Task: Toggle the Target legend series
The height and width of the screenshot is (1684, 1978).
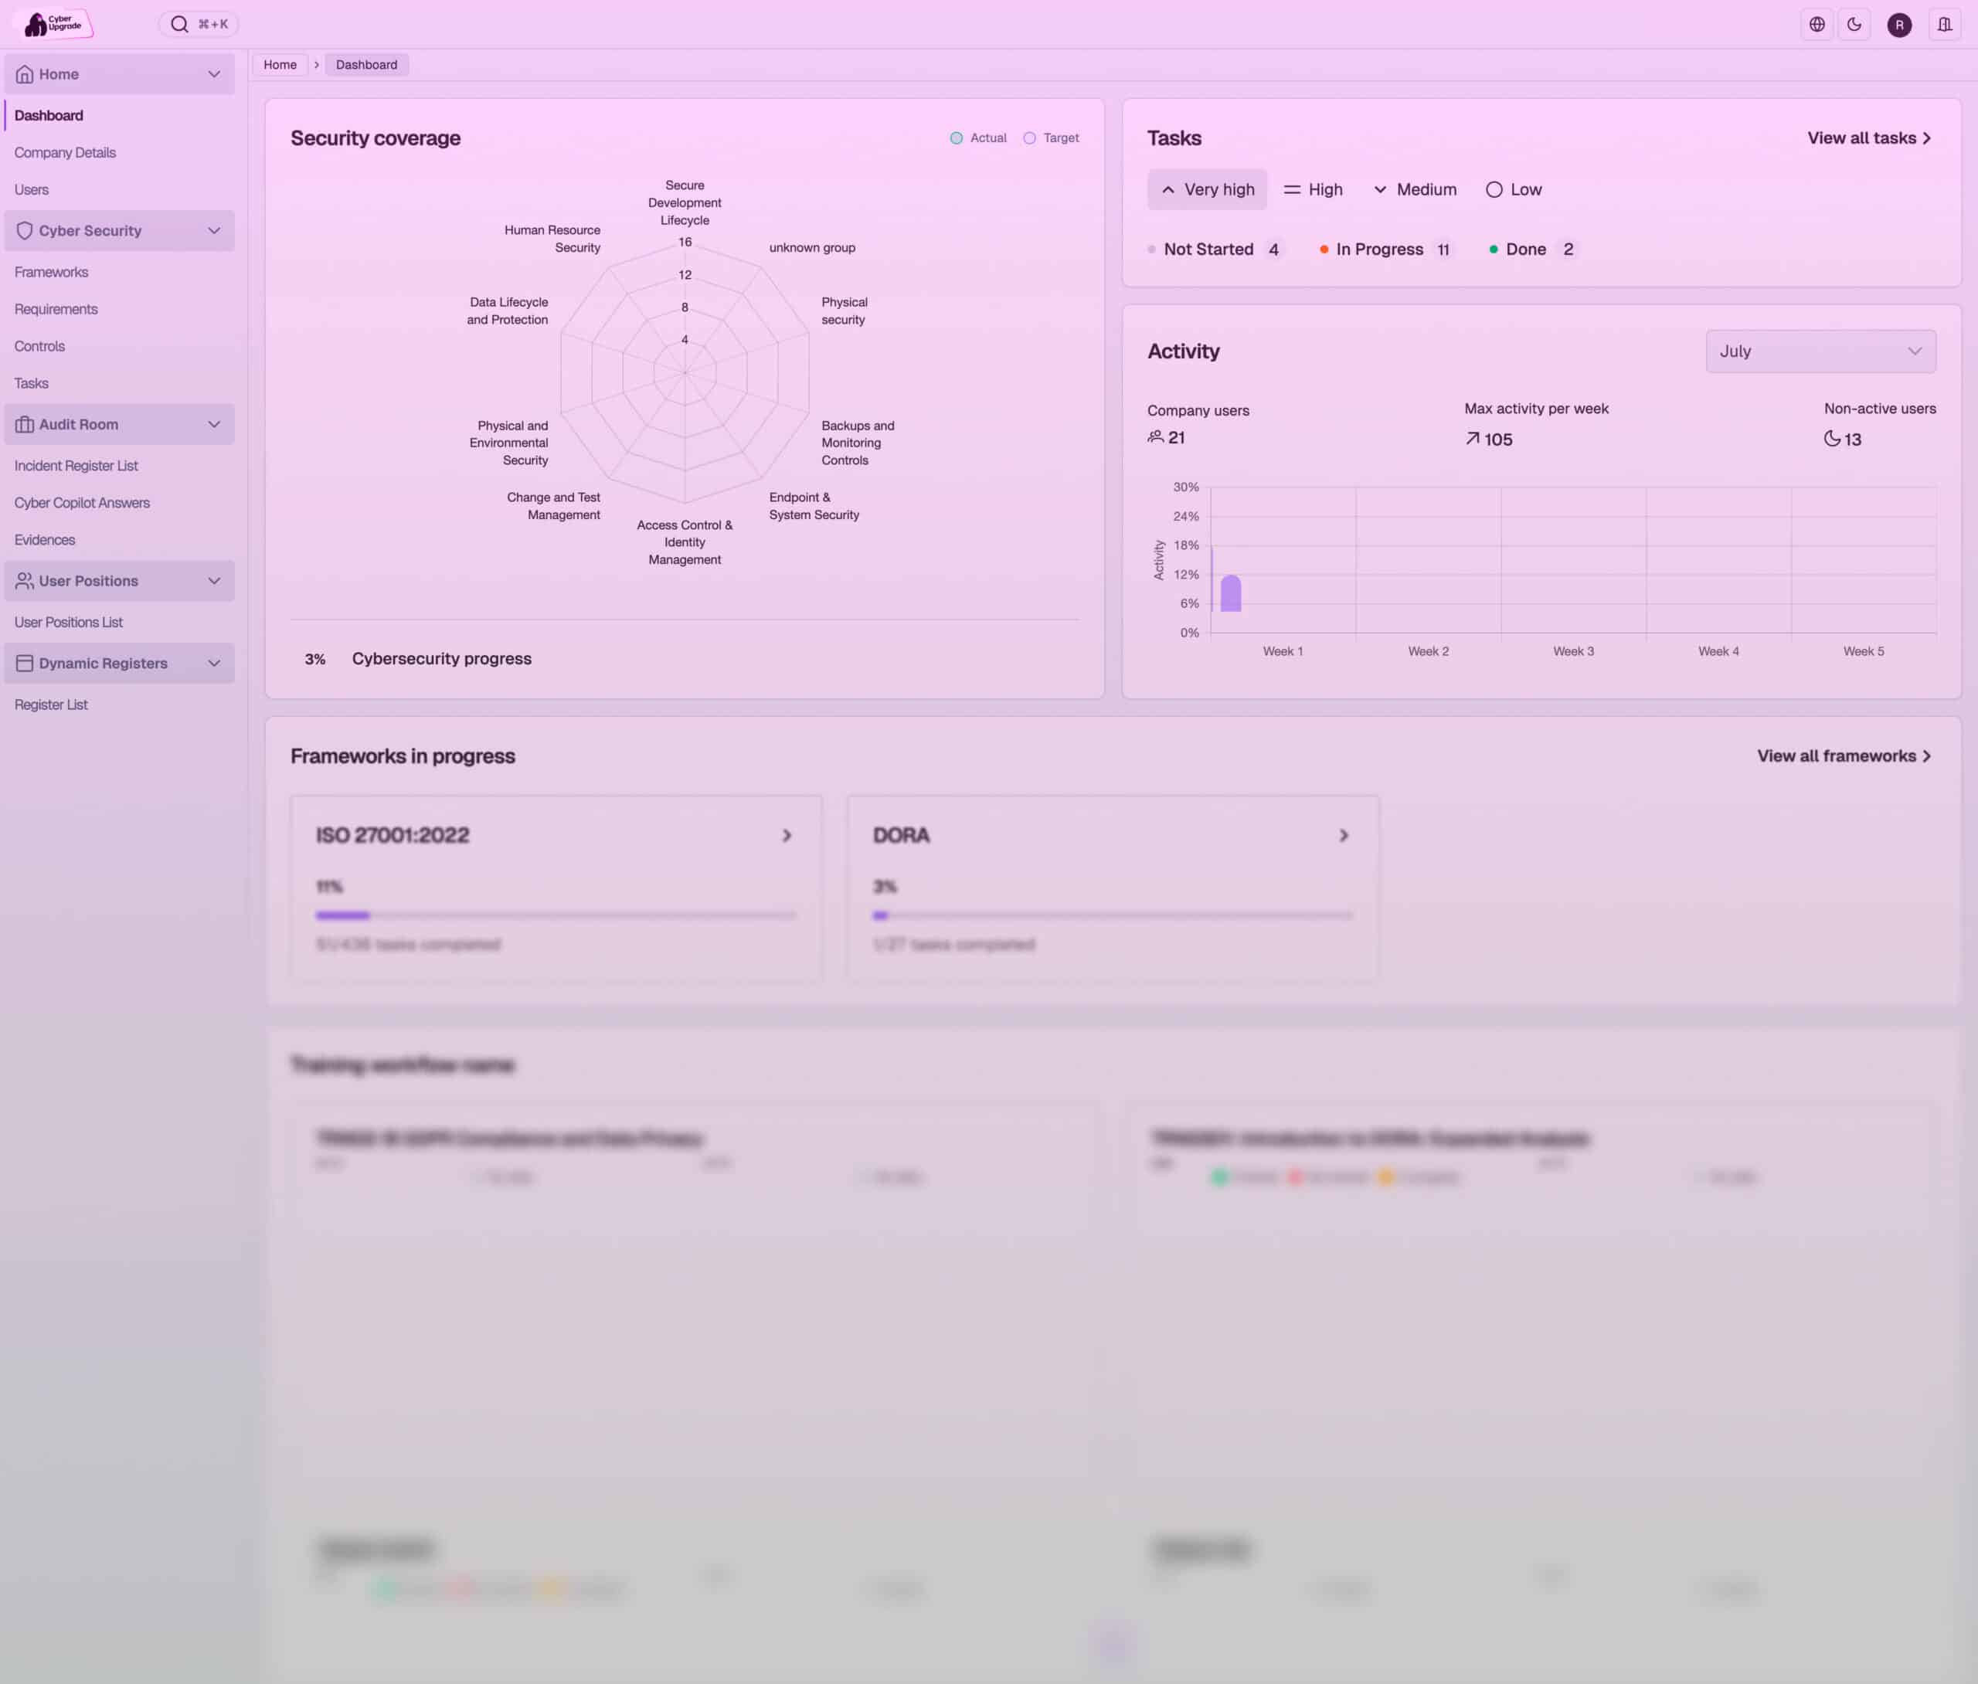Action: click(x=1051, y=138)
